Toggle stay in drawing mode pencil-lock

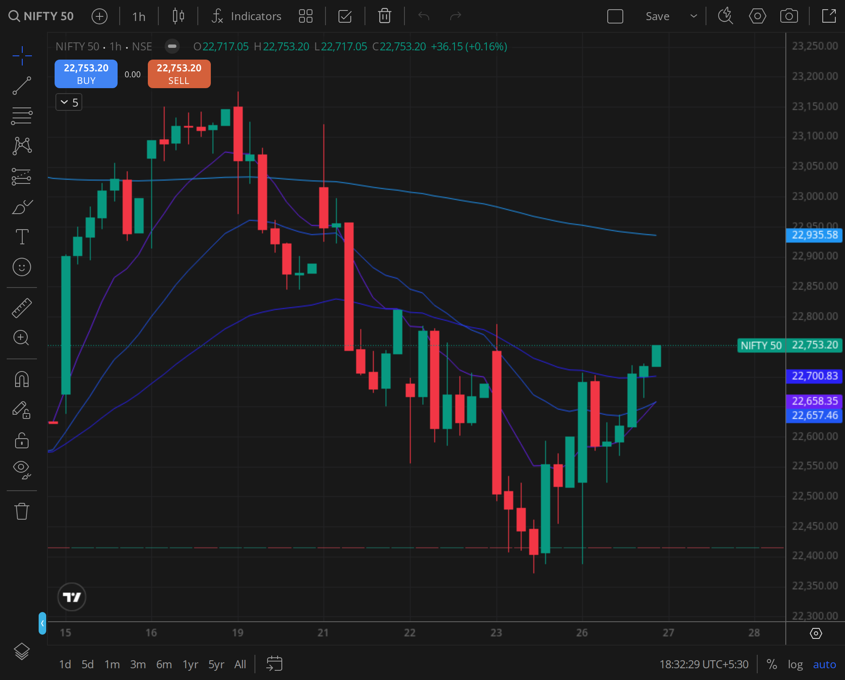pos(22,410)
